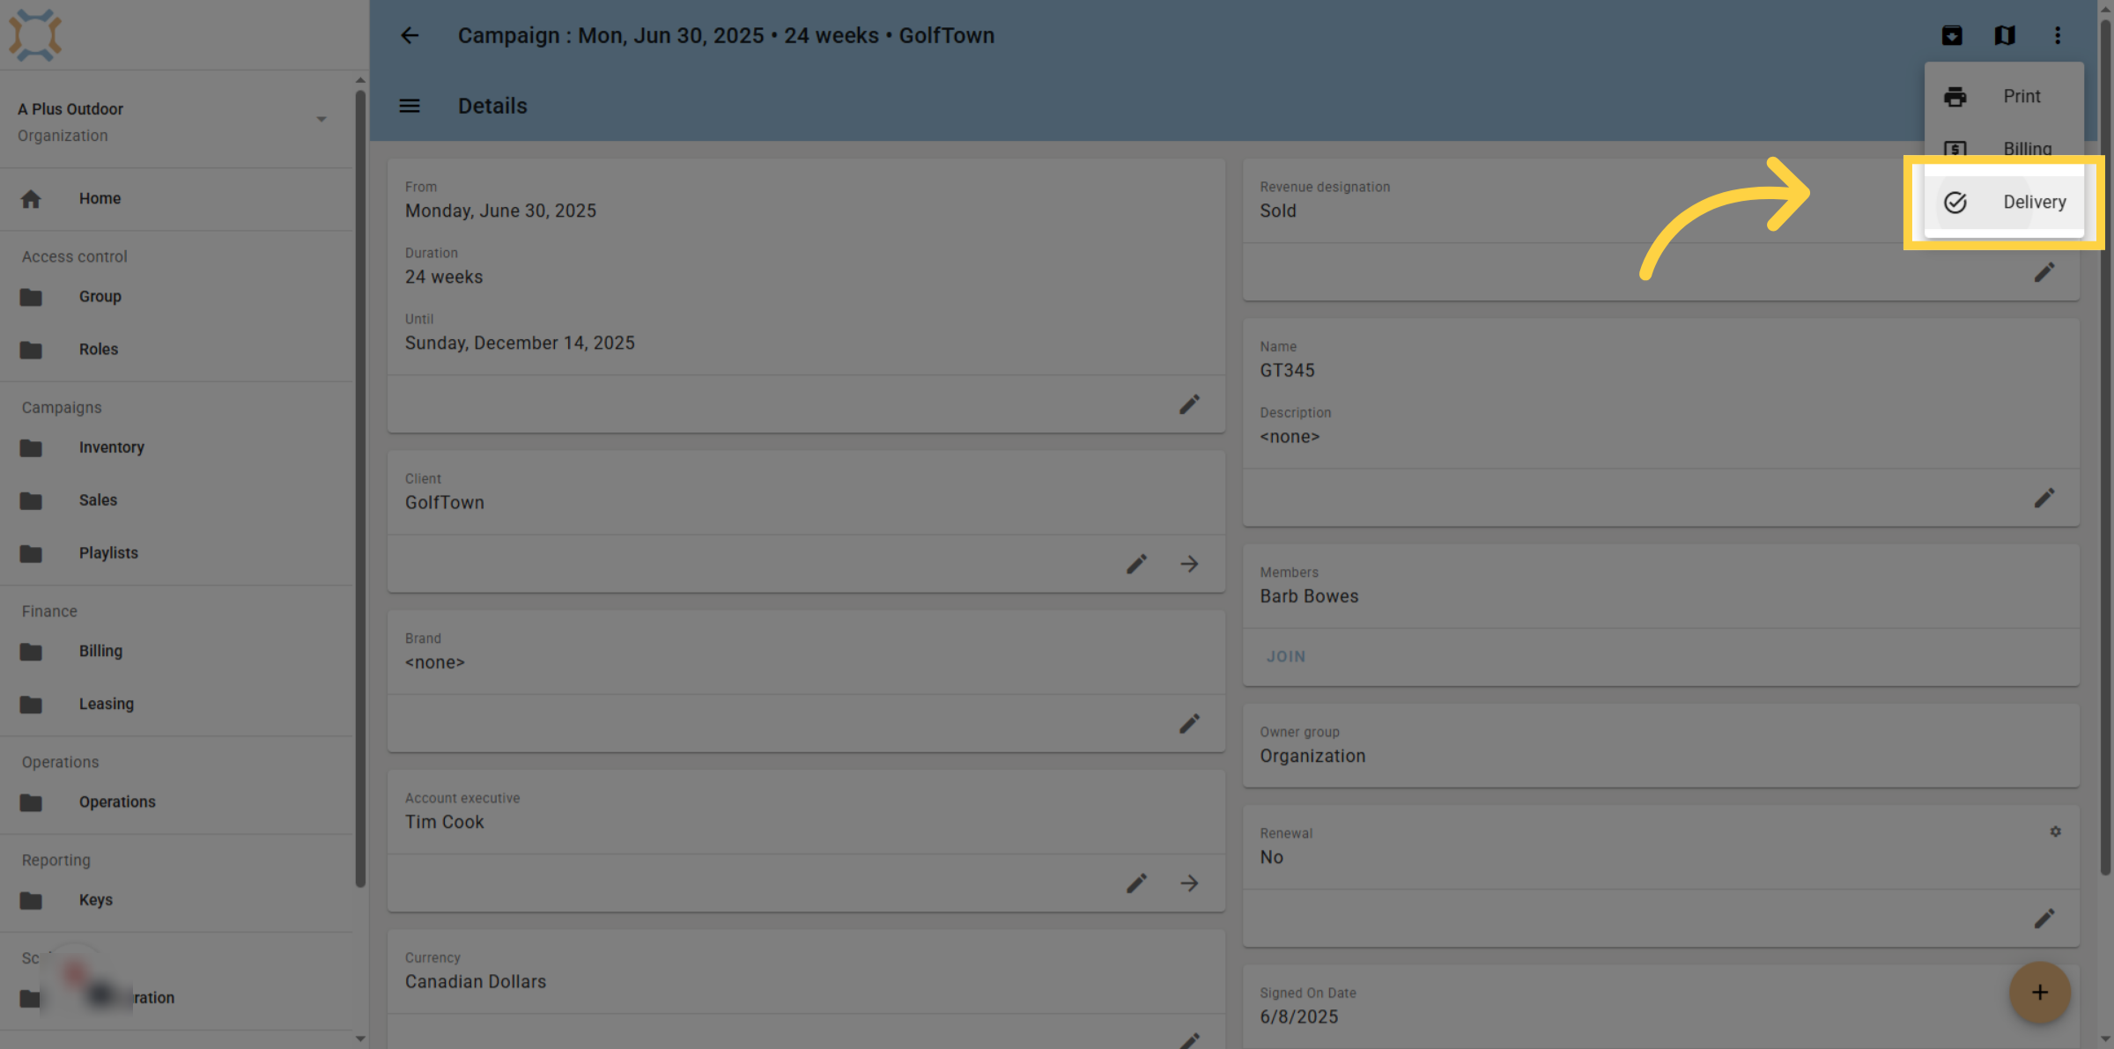This screenshot has width=2114, height=1049.
Task: Click the Home house icon
Action: pos(31,199)
